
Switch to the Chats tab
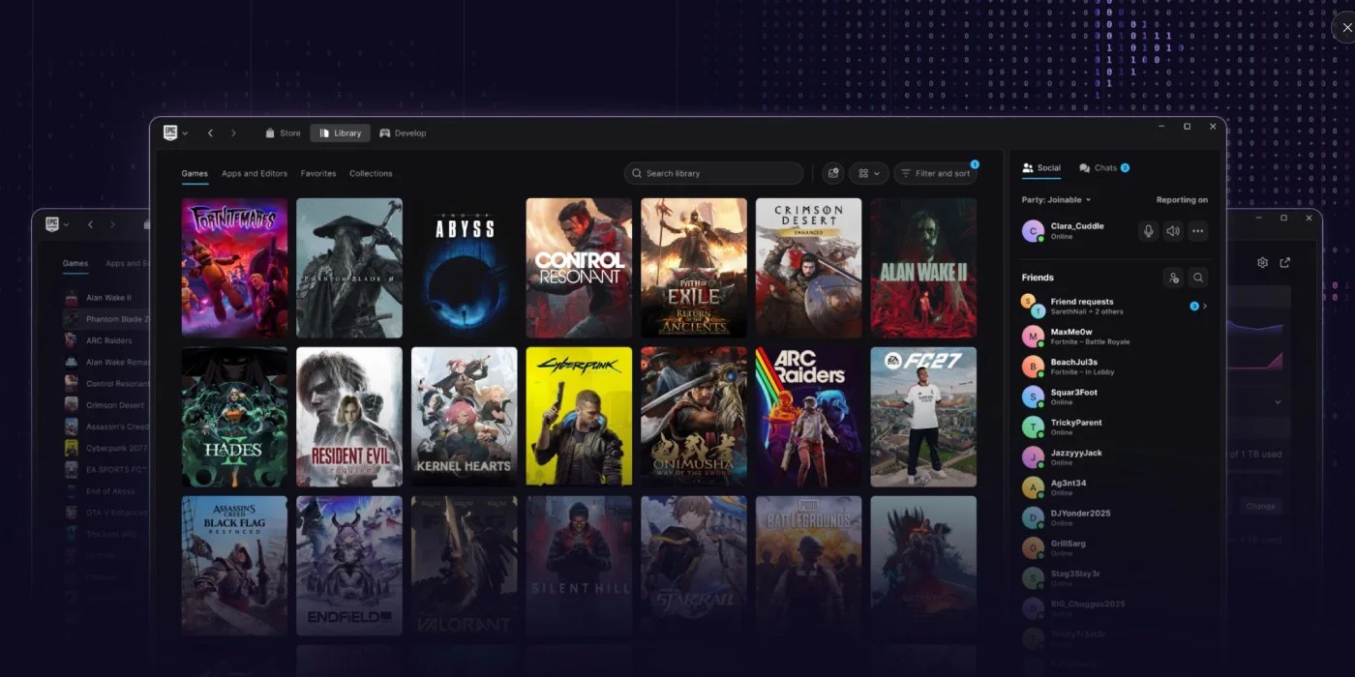[x=1104, y=168]
